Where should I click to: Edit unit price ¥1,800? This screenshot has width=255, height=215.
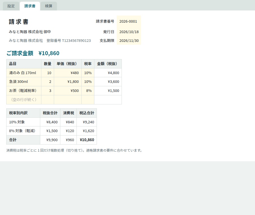(x=68, y=82)
